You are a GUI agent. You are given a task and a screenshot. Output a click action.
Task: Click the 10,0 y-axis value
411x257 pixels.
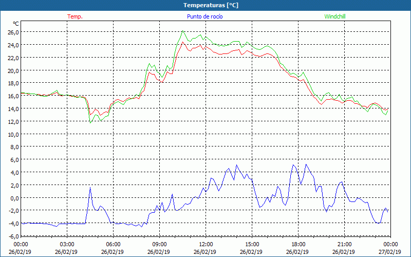coord(13,135)
